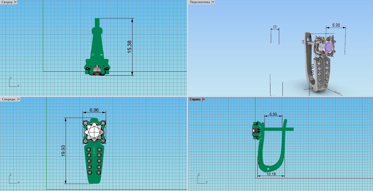
Task: Click the Справа viewport dropdown arrow
Action: [x=204, y=99]
